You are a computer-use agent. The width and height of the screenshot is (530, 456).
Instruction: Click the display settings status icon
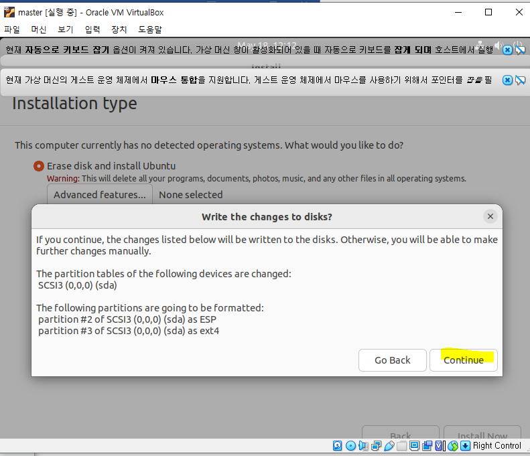pyautogui.click(x=414, y=445)
